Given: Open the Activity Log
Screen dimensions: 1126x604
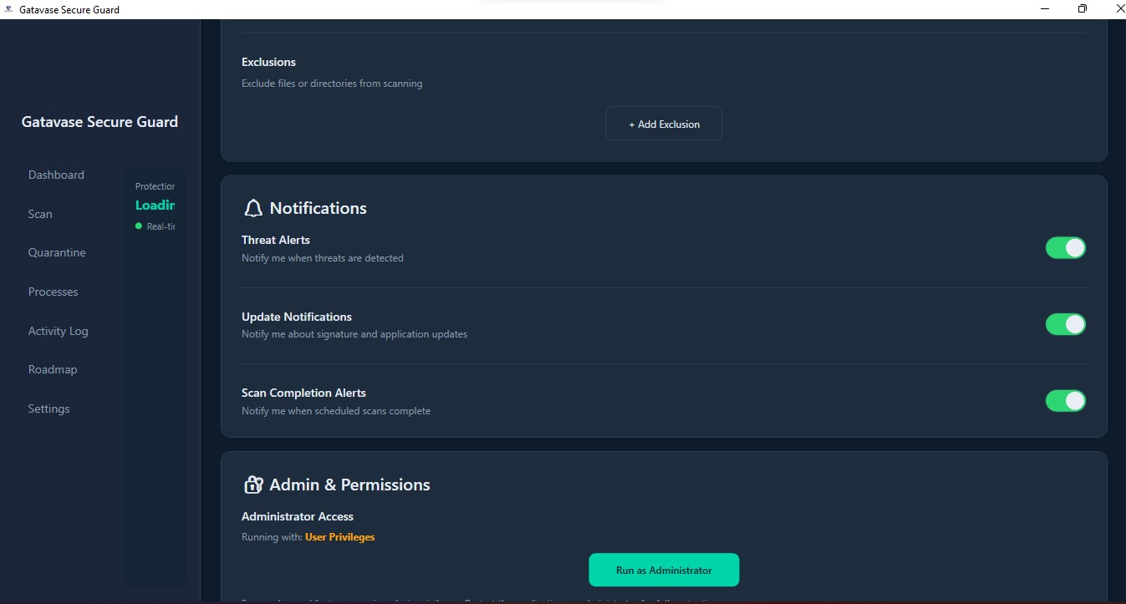Looking at the screenshot, I should (x=58, y=331).
